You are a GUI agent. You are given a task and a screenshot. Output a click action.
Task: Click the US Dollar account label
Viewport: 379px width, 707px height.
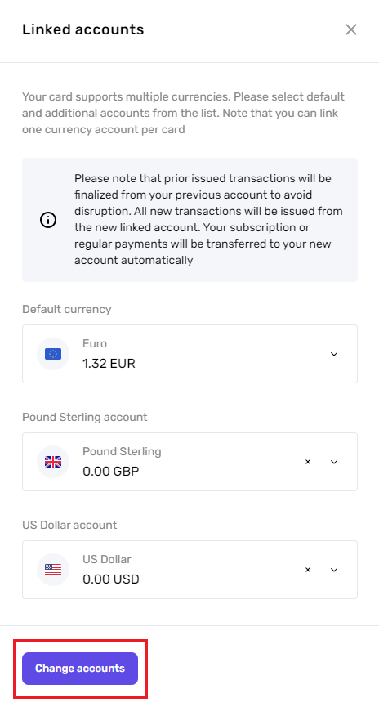pyautogui.click(x=69, y=525)
